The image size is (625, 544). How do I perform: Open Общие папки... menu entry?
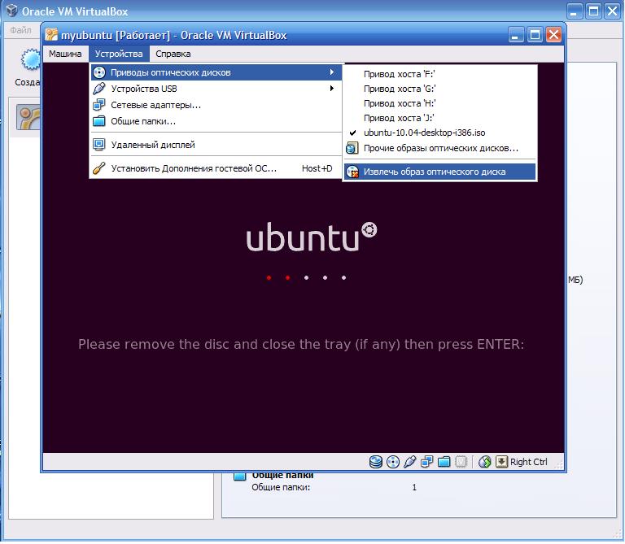click(216, 121)
